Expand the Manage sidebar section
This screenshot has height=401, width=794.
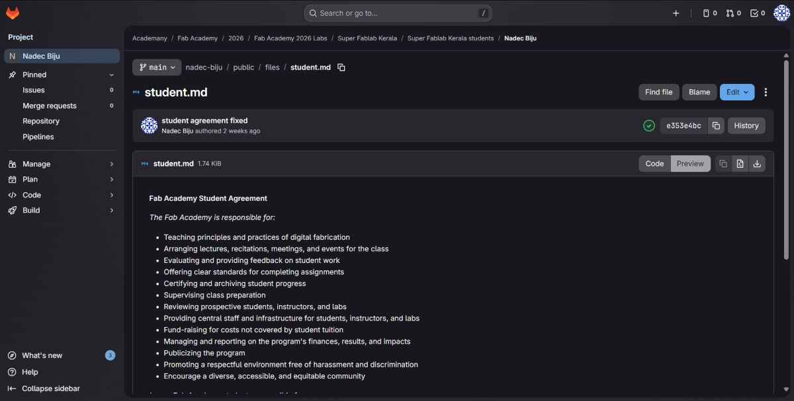click(60, 164)
